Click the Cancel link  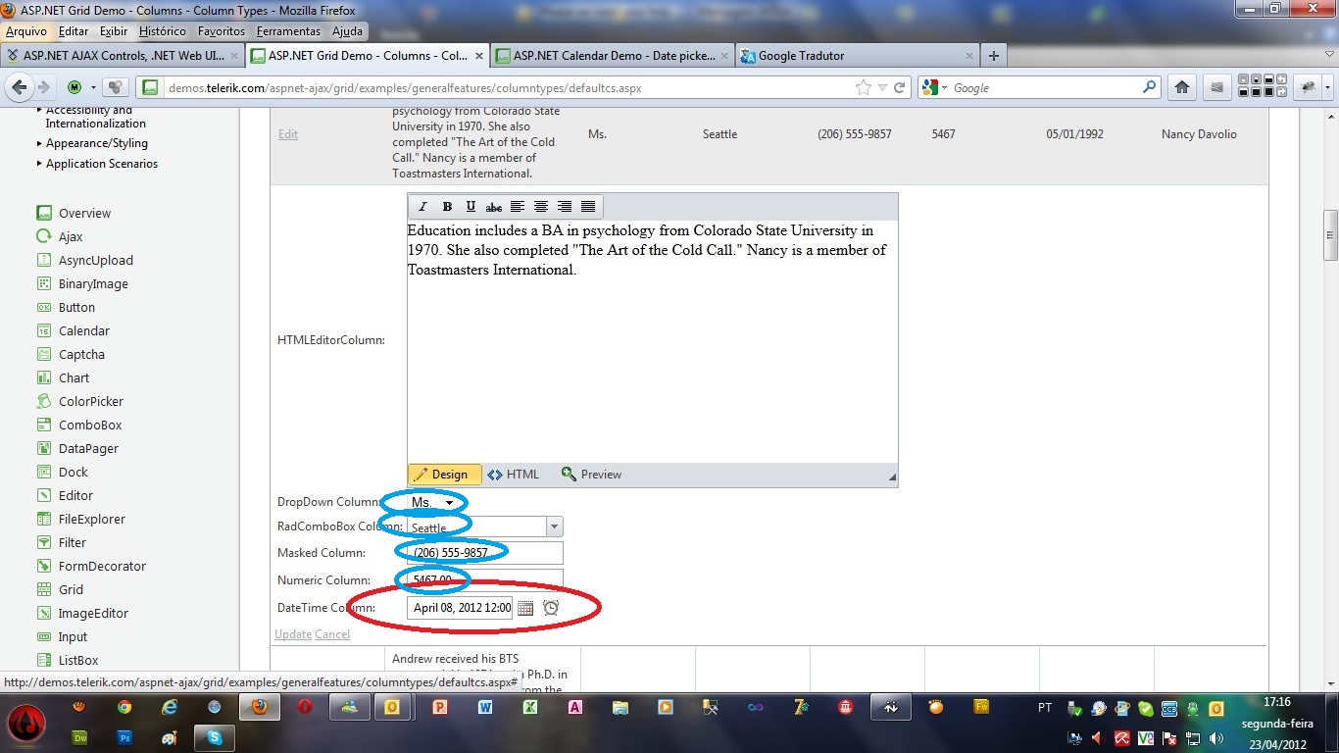[x=332, y=634]
